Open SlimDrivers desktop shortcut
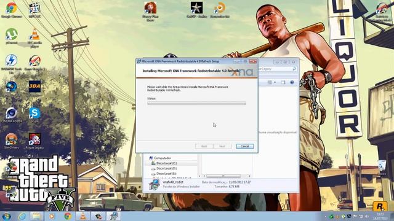This screenshot has height=221, width=394. 12,141
